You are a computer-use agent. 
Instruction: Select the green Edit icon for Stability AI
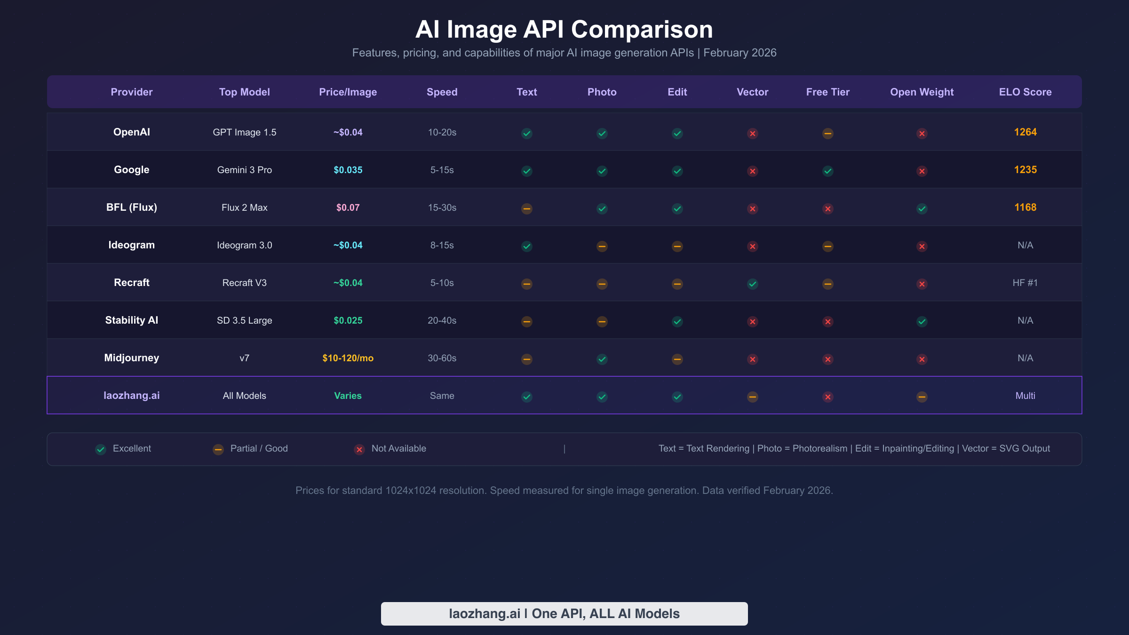677,321
